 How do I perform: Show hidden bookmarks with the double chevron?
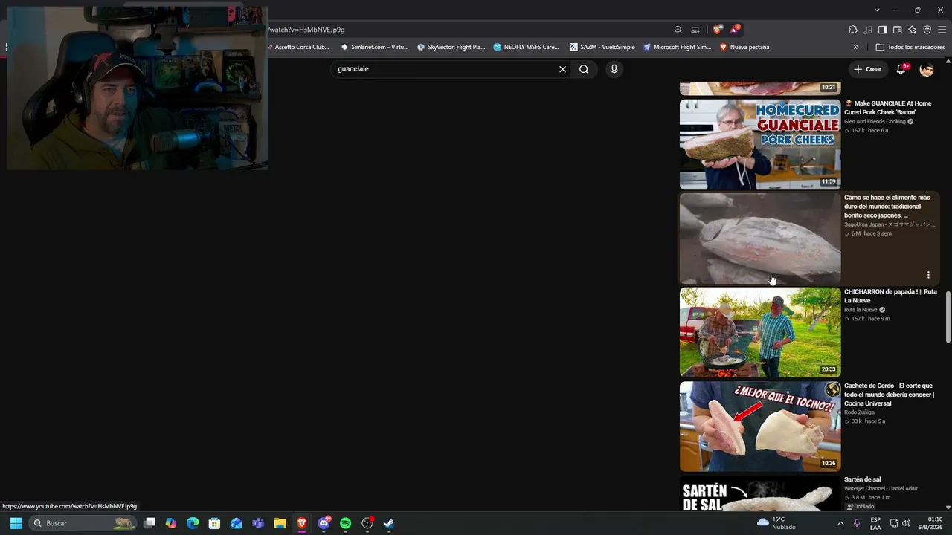[856, 47]
